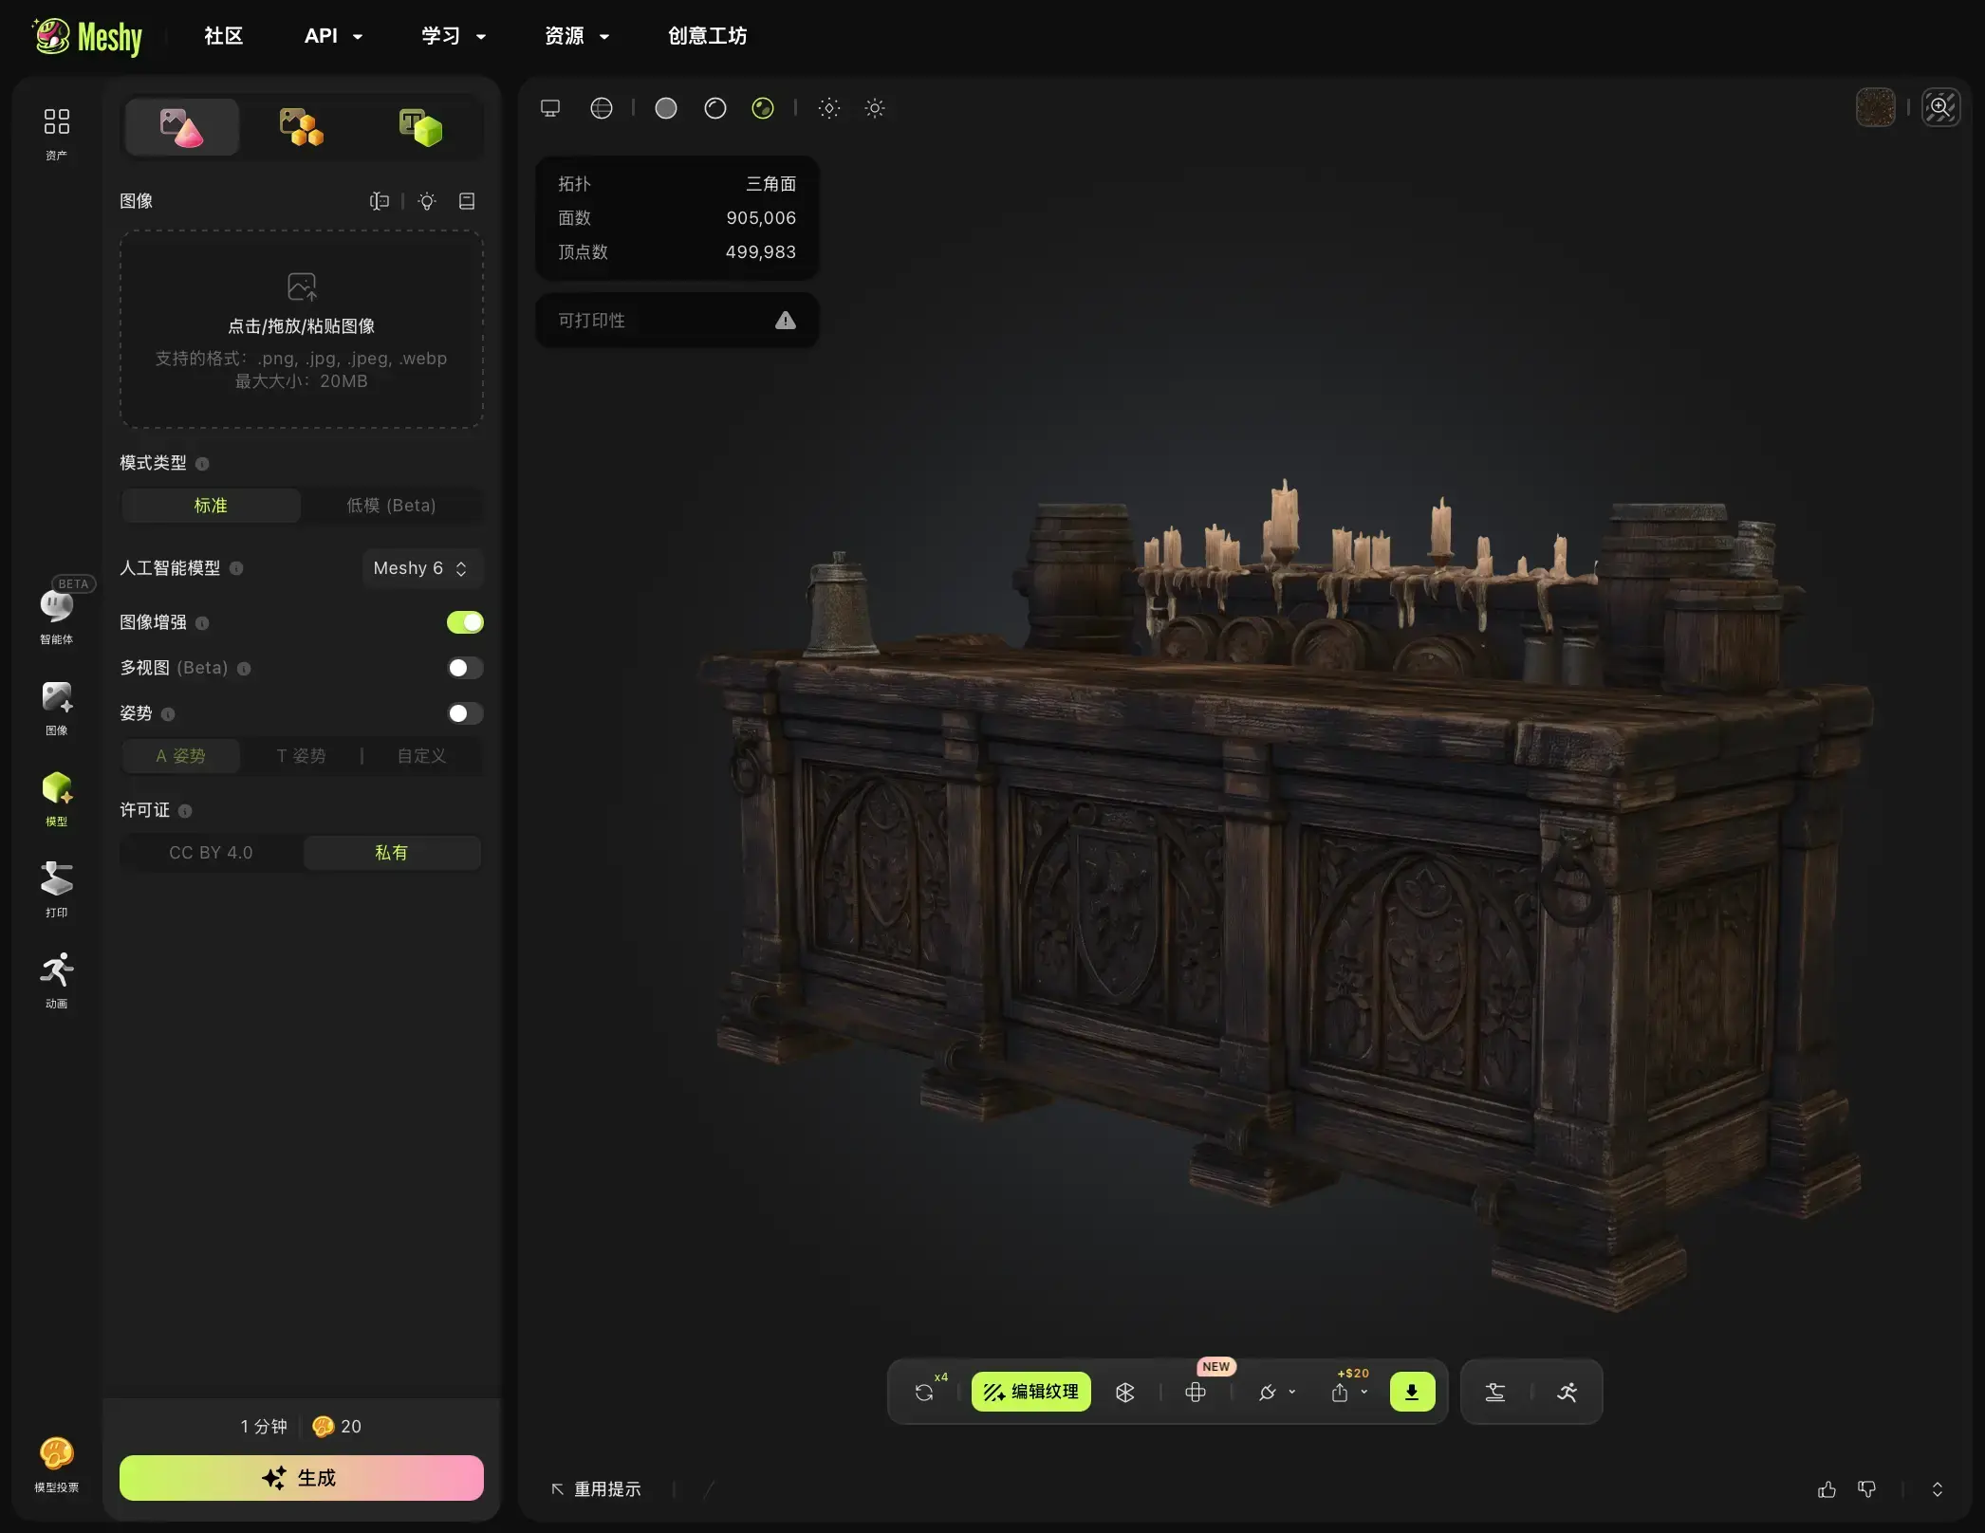Switch to the 低模 (Beta) mode tab
1985x1533 pixels.
point(391,506)
